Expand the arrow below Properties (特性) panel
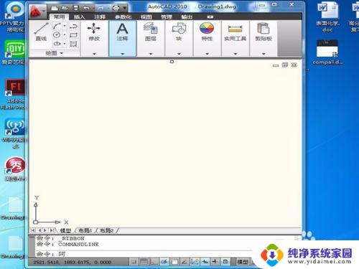 point(208,54)
